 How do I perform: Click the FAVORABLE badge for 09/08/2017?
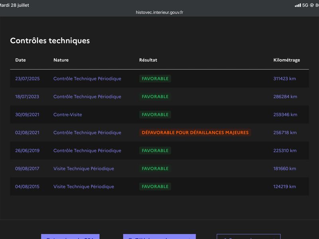coord(155,168)
